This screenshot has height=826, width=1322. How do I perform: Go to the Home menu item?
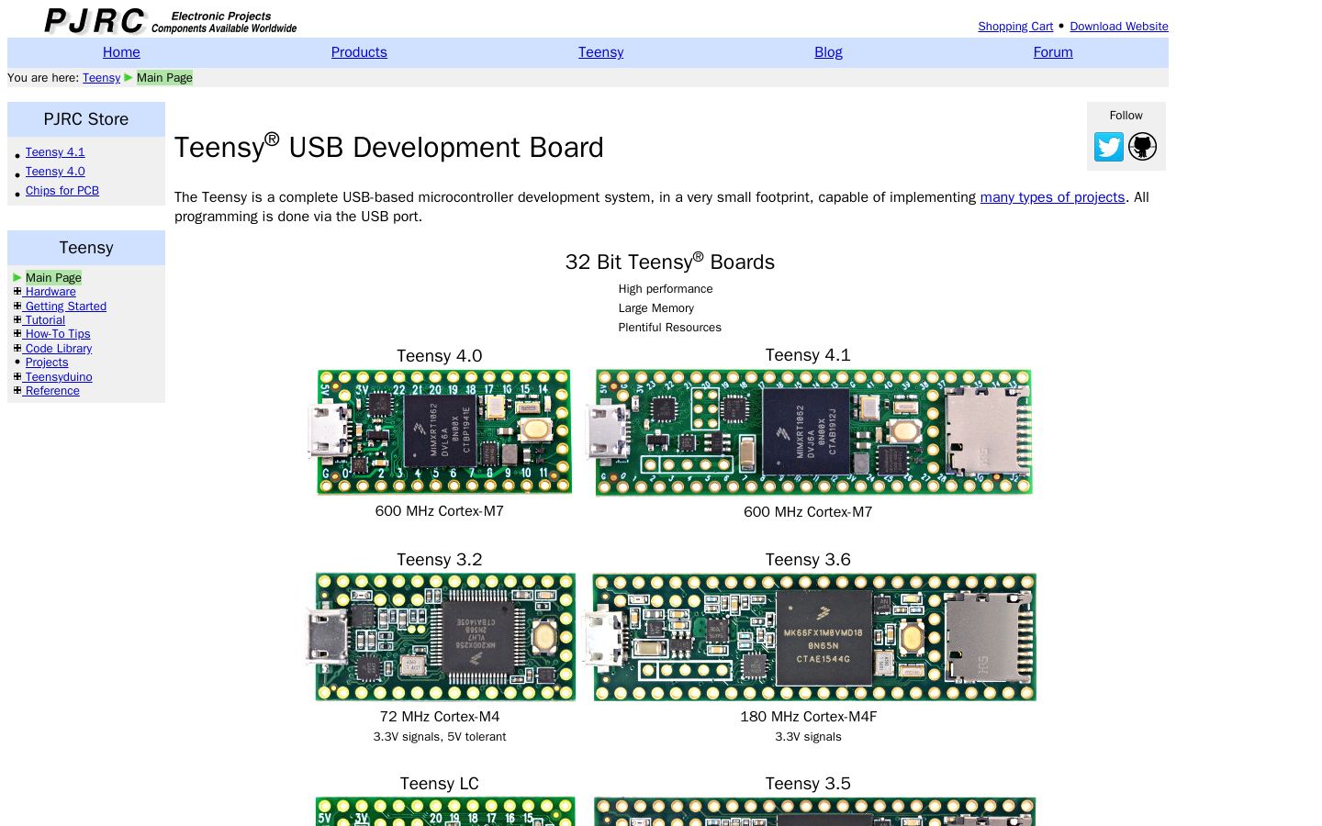point(121,52)
